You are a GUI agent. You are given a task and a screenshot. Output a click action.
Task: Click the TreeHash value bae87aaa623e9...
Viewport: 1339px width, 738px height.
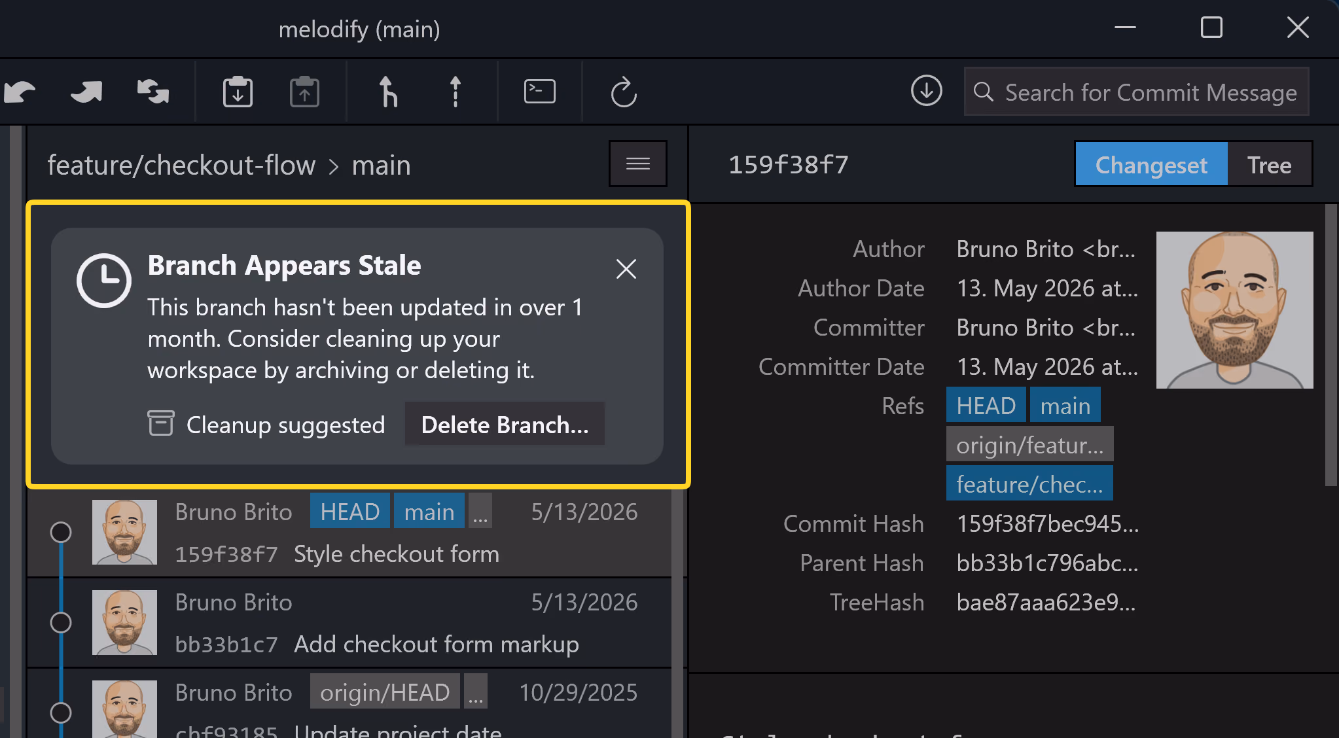(x=1046, y=602)
